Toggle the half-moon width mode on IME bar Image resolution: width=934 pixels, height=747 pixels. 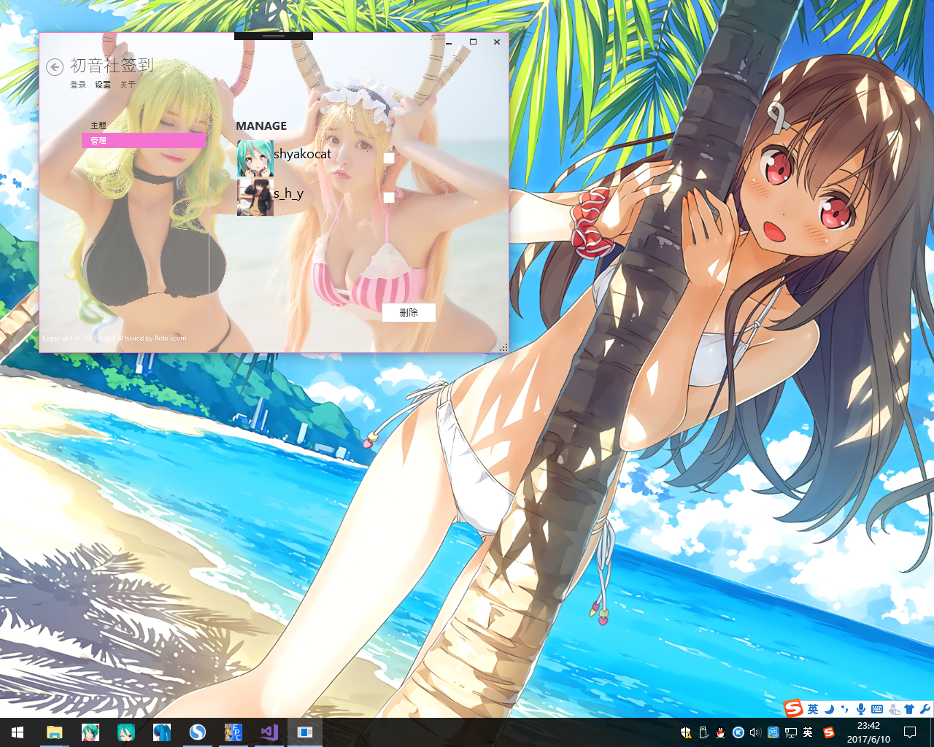click(830, 709)
